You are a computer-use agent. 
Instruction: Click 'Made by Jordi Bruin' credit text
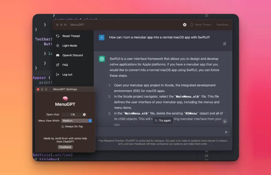(65, 140)
